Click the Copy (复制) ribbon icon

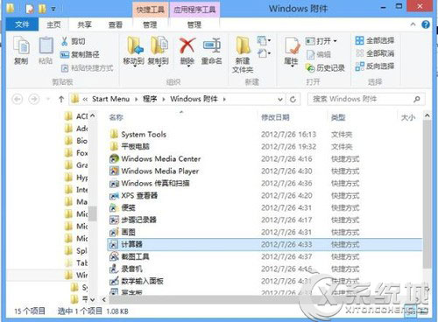(x=21, y=50)
